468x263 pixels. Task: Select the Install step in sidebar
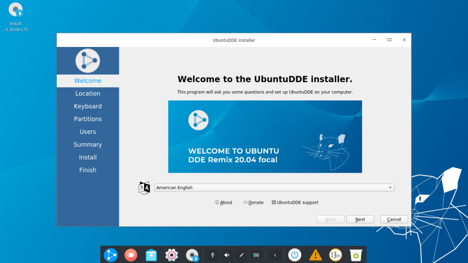(x=88, y=157)
